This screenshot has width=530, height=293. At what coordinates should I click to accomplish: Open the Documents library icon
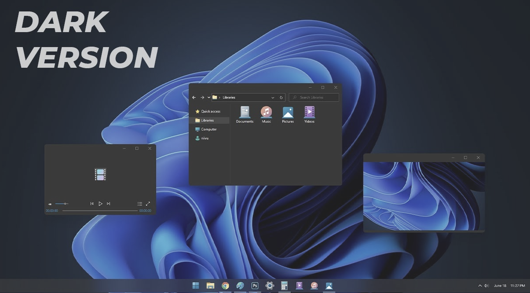point(244,112)
